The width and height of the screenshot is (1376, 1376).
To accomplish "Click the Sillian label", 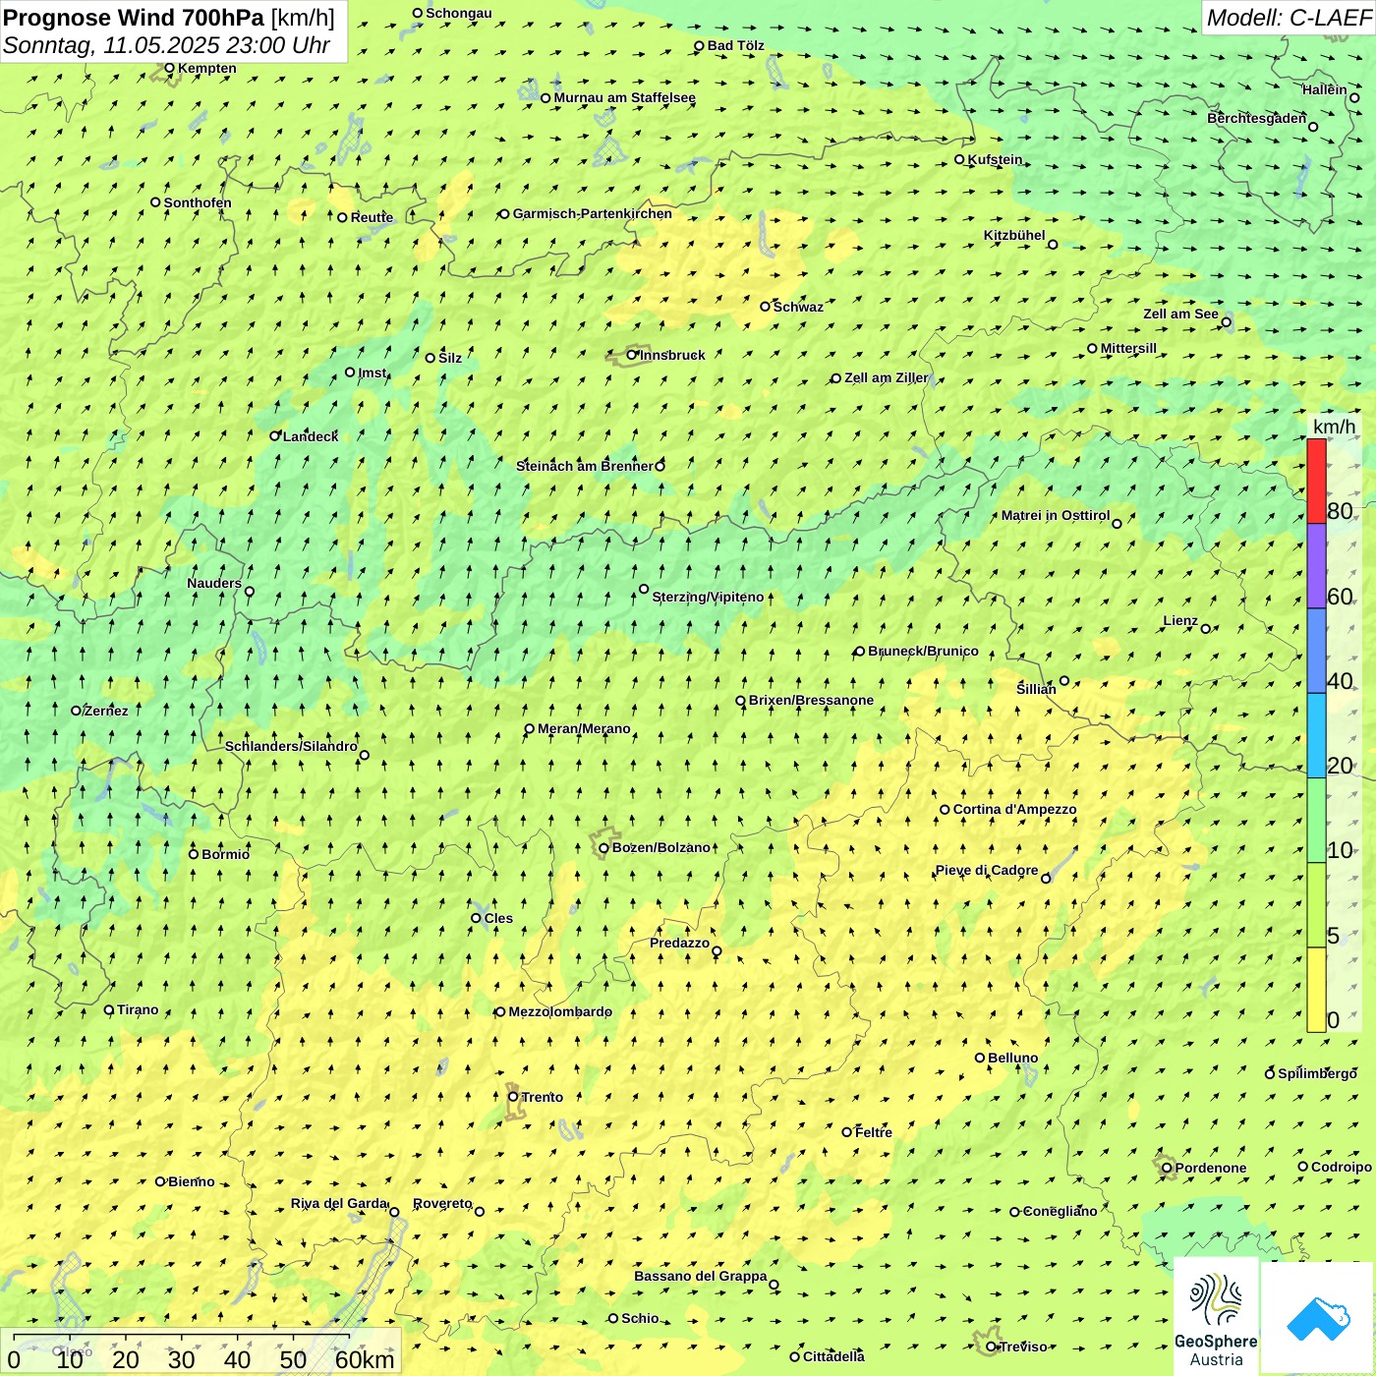I will tap(1036, 689).
